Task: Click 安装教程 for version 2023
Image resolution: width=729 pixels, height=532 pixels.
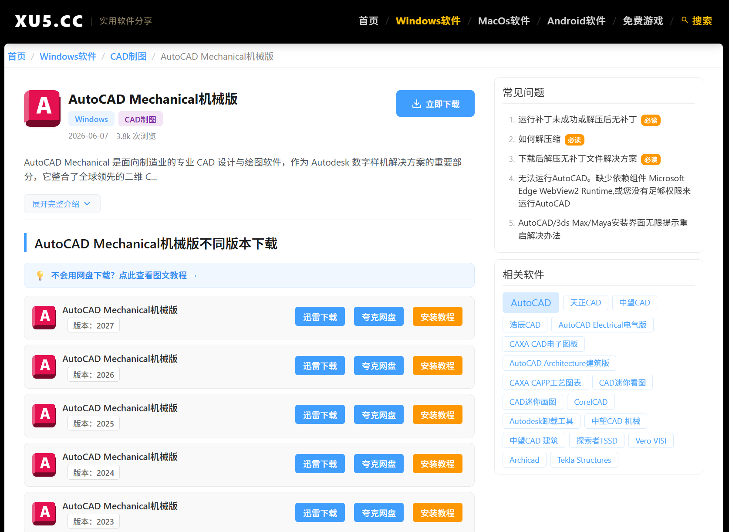Action: [x=438, y=513]
